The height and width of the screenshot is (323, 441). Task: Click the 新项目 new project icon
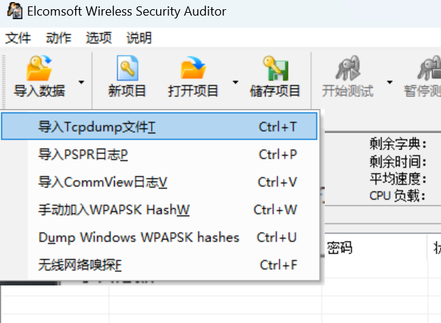[x=128, y=68]
